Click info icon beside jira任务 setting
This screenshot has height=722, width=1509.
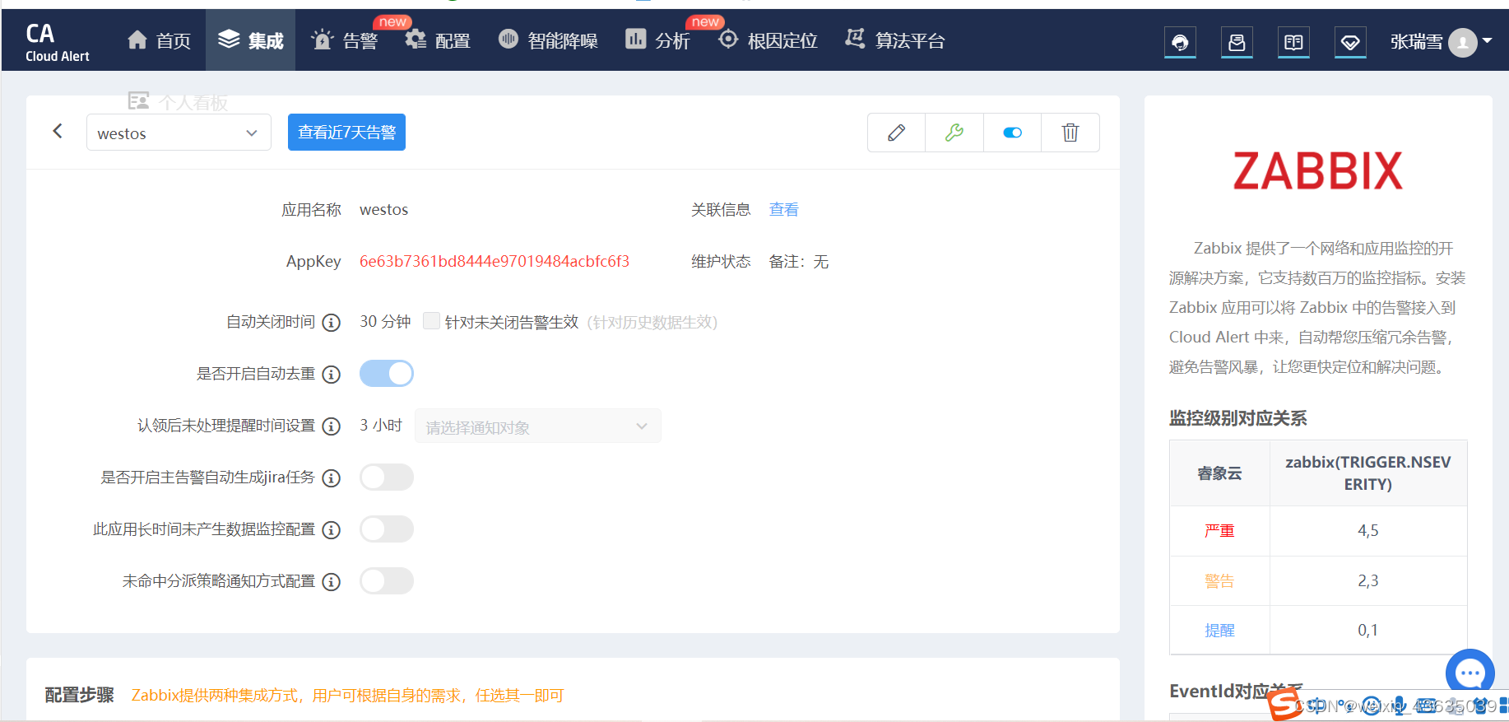point(331,478)
